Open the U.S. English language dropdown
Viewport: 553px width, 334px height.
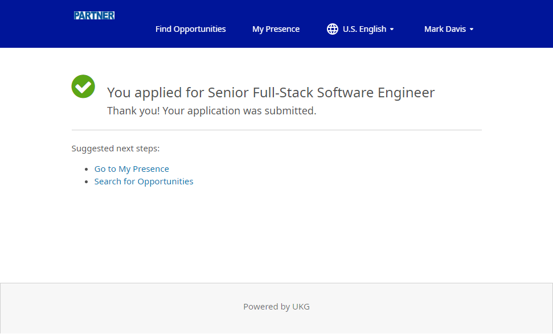pos(364,29)
